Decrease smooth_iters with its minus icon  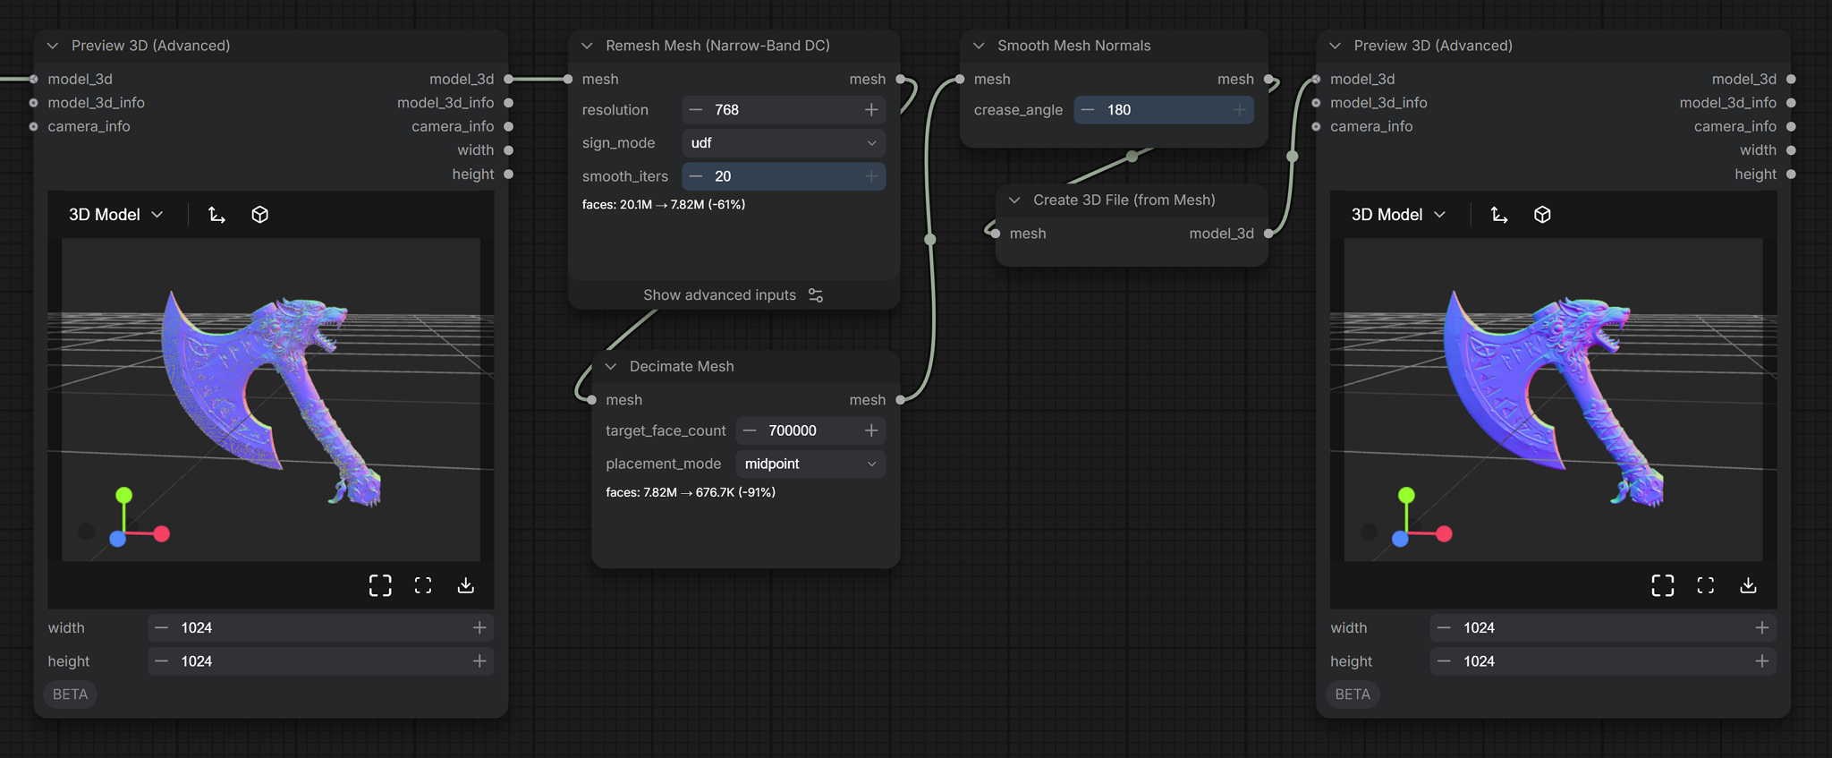click(696, 176)
